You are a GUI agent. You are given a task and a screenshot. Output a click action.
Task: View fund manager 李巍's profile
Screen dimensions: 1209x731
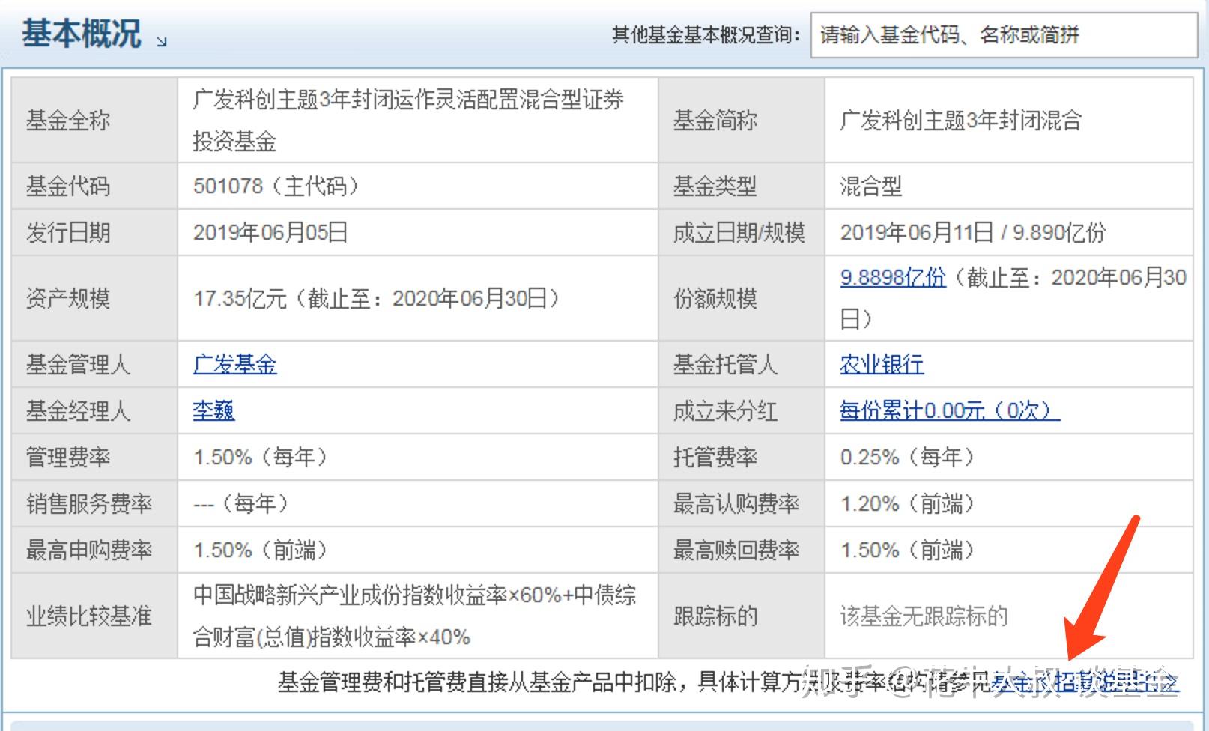[x=211, y=411]
